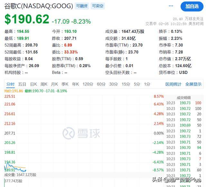
Task: Click the trade row with price 190.69
Action: coord(184,125)
